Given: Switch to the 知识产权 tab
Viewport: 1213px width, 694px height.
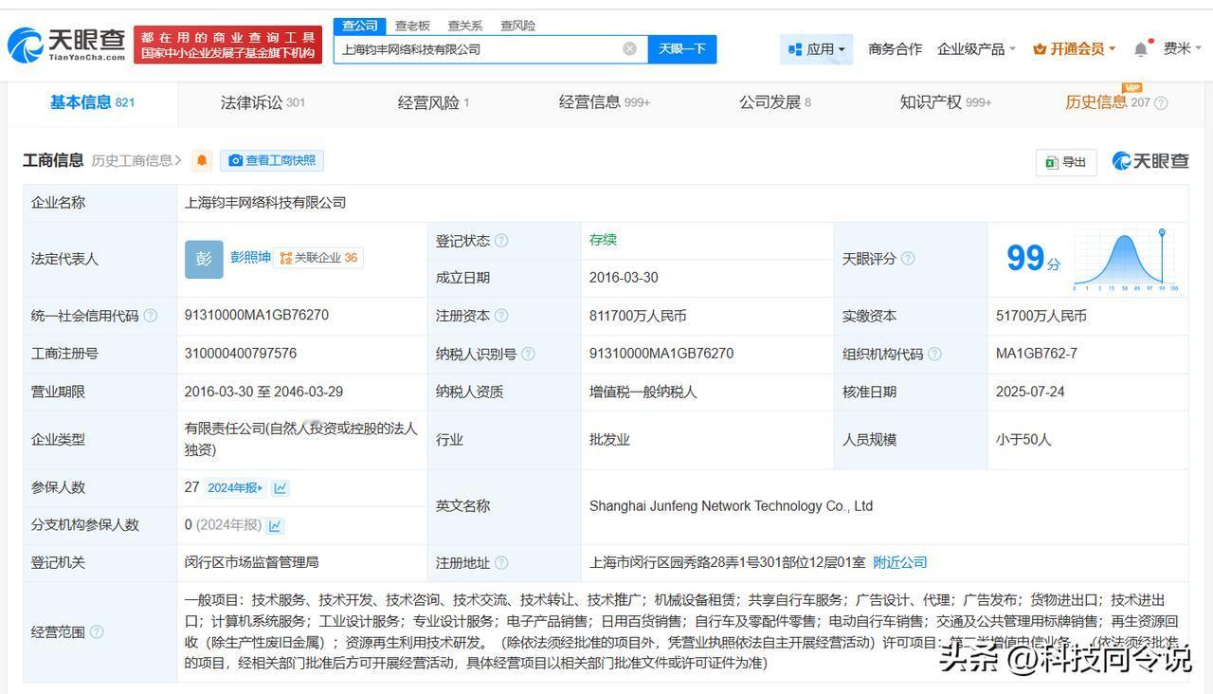Looking at the screenshot, I should point(946,102).
